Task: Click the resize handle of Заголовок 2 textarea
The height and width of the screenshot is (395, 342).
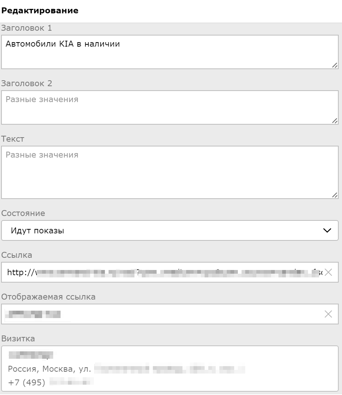Action: (335, 121)
